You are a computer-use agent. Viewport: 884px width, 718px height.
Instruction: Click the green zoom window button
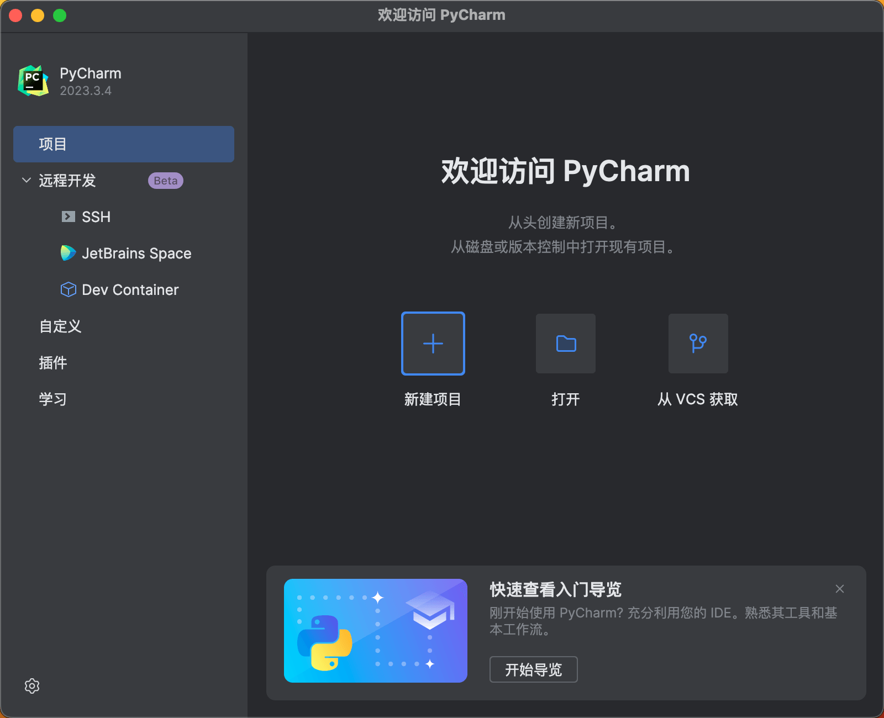[x=60, y=15]
